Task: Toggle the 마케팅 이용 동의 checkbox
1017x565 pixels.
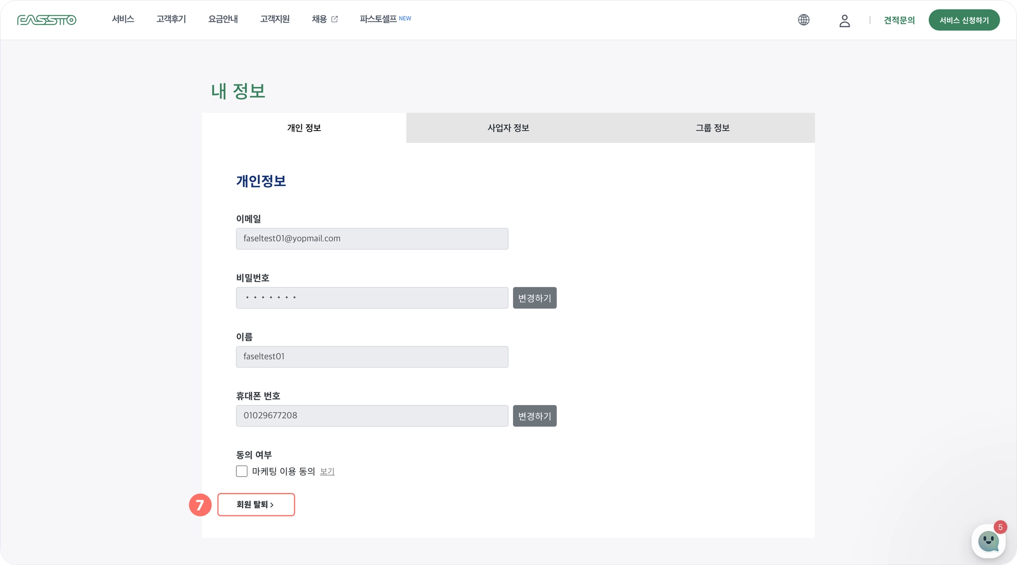Action: (242, 471)
